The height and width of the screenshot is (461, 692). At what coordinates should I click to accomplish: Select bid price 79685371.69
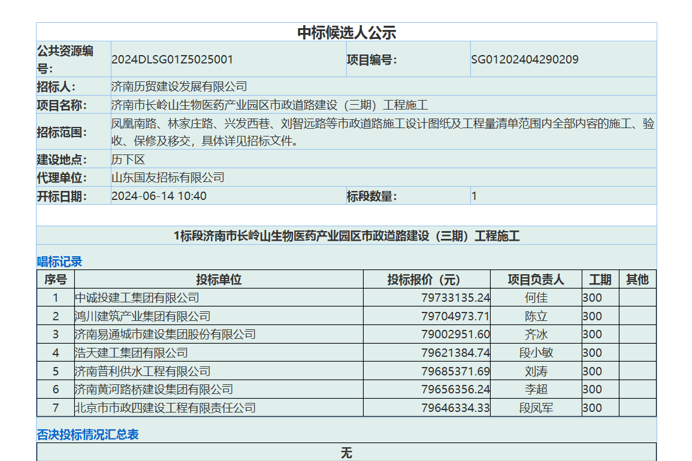[x=455, y=371]
